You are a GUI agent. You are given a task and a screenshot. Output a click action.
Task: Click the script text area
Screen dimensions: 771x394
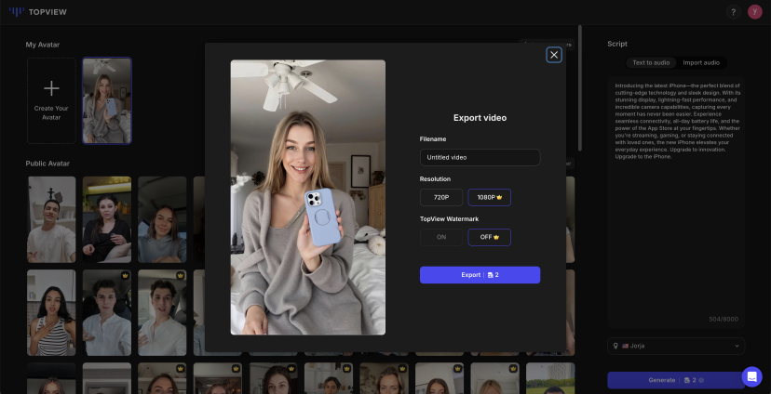[676, 203]
